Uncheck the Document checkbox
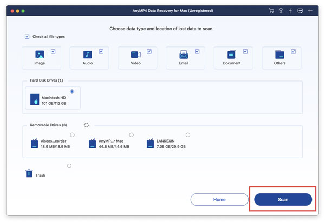Screen dimensions: 325x223 point(245,51)
